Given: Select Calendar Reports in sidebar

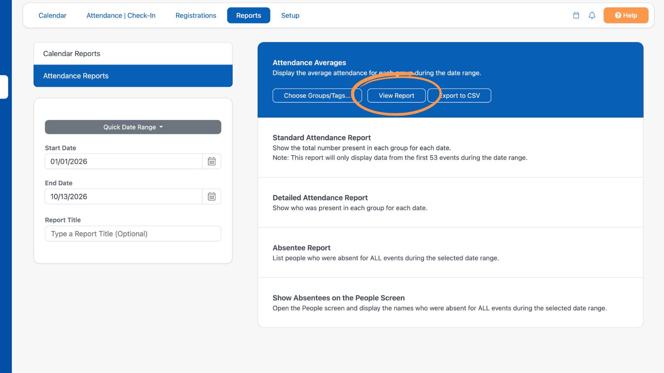Looking at the screenshot, I should coord(133,53).
